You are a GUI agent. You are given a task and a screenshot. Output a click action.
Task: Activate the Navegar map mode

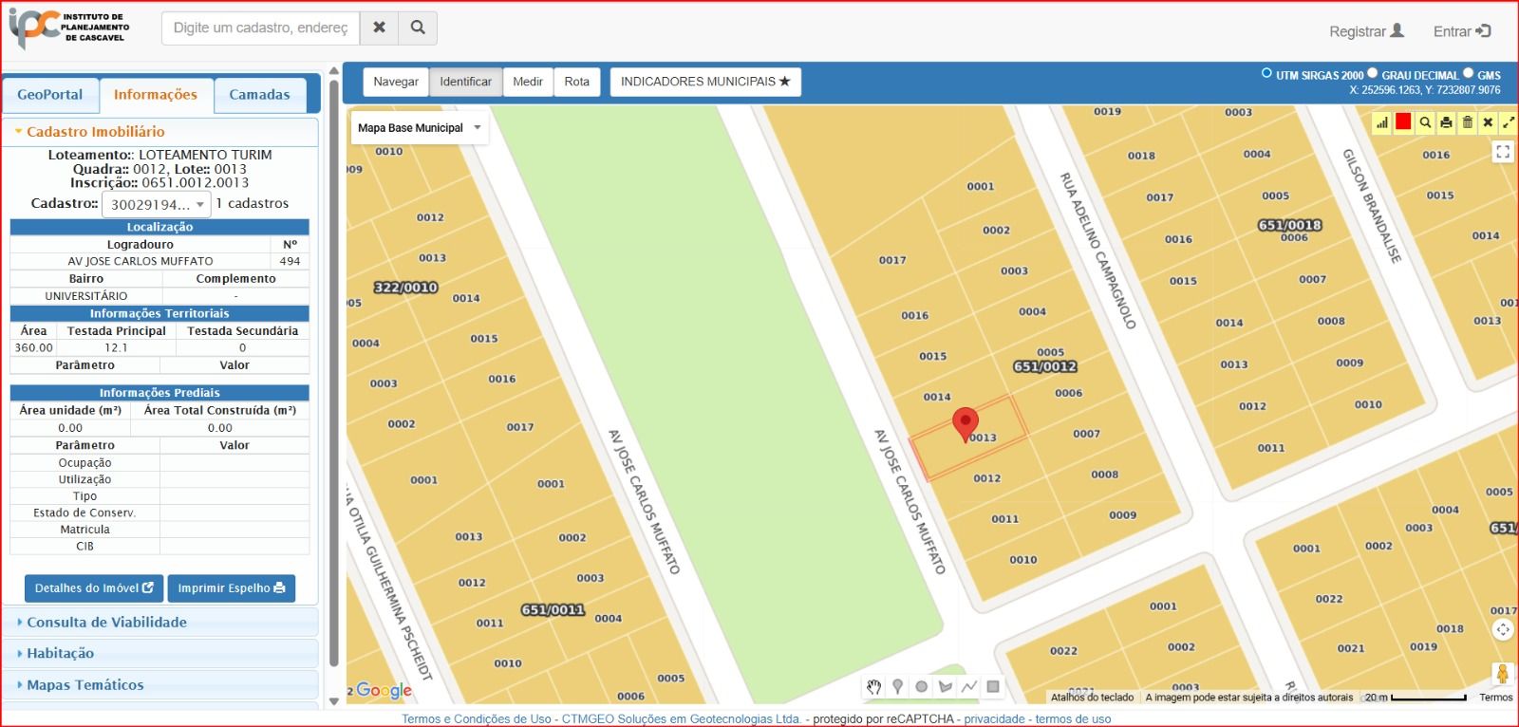[396, 82]
